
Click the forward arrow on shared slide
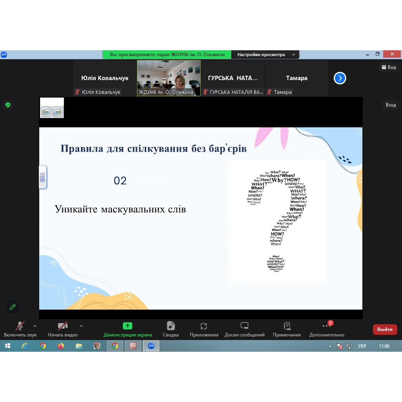57,112
